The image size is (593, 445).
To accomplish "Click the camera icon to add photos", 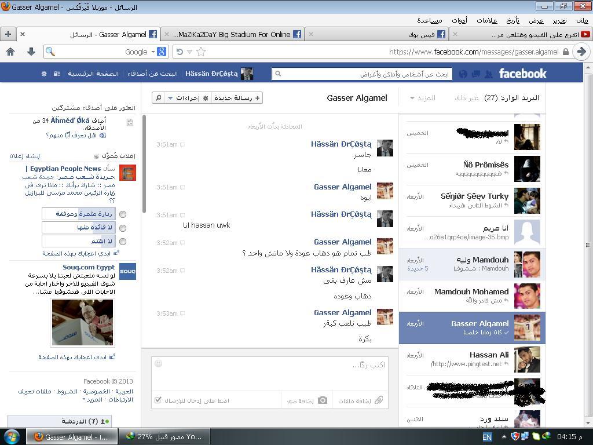I will click(x=322, y=400).
